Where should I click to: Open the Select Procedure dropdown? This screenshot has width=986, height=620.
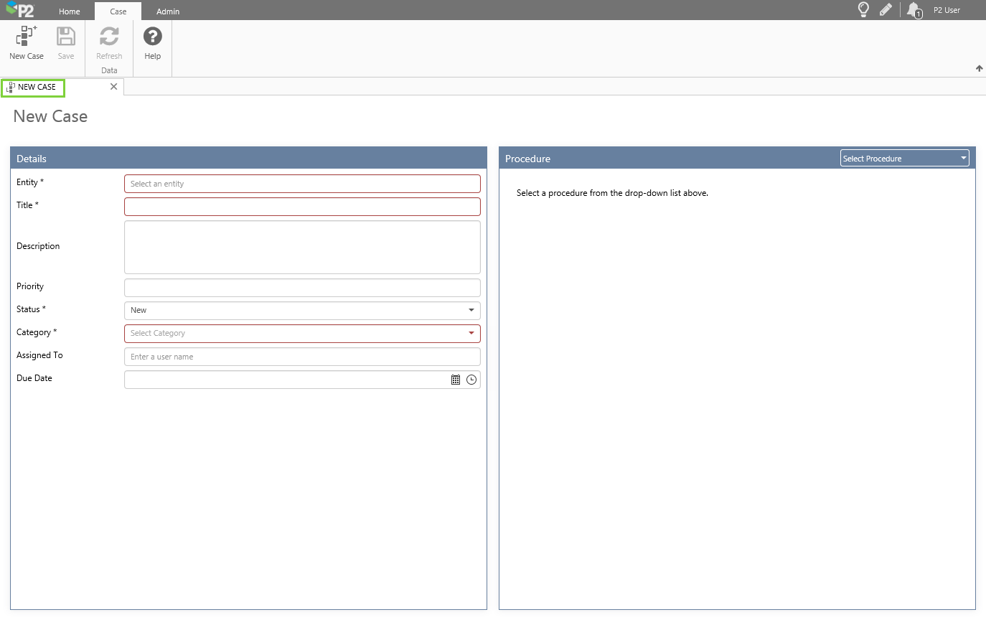point(904,159)
